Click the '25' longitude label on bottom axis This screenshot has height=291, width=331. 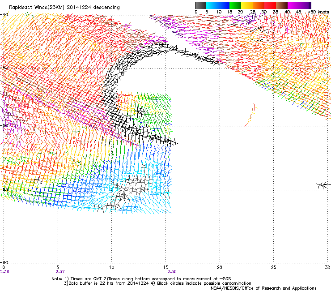[x=273, y=268]
